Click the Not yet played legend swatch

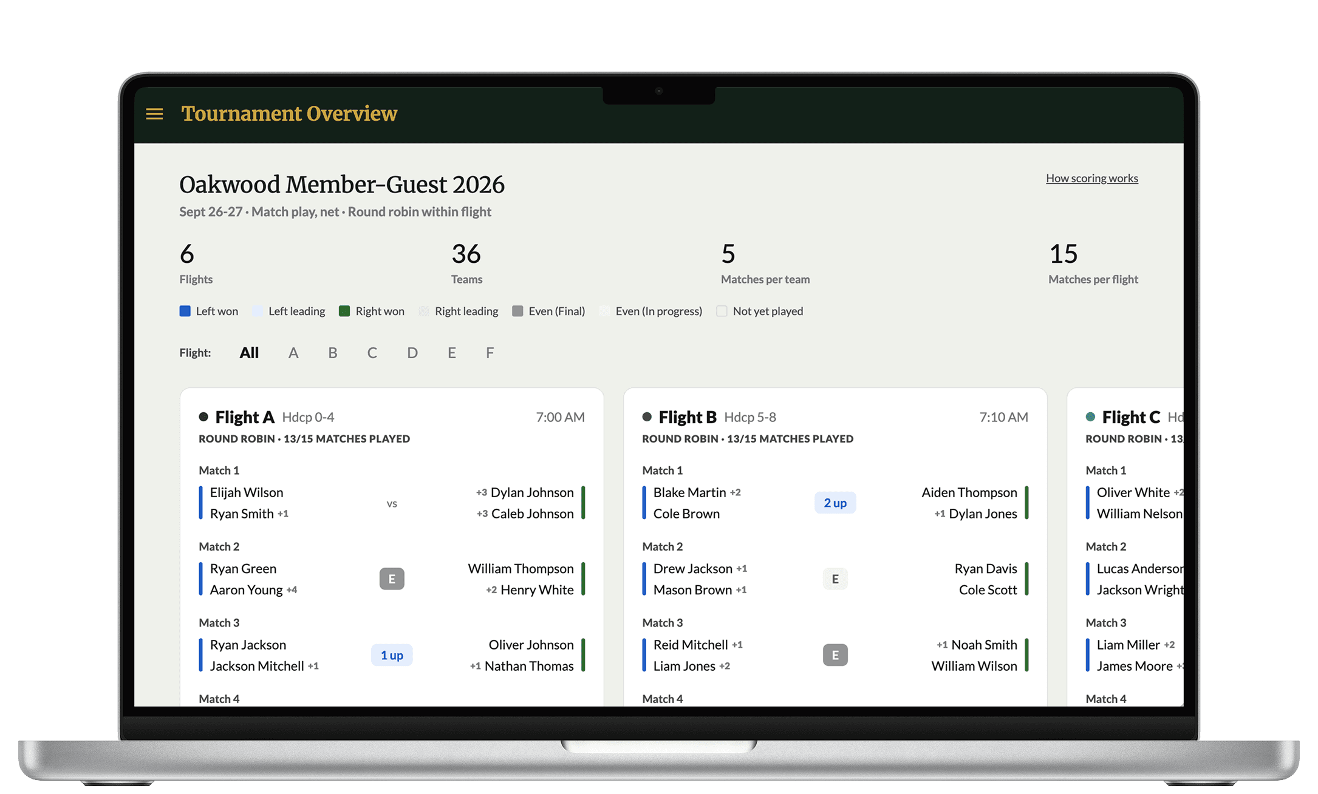[722, 311]
